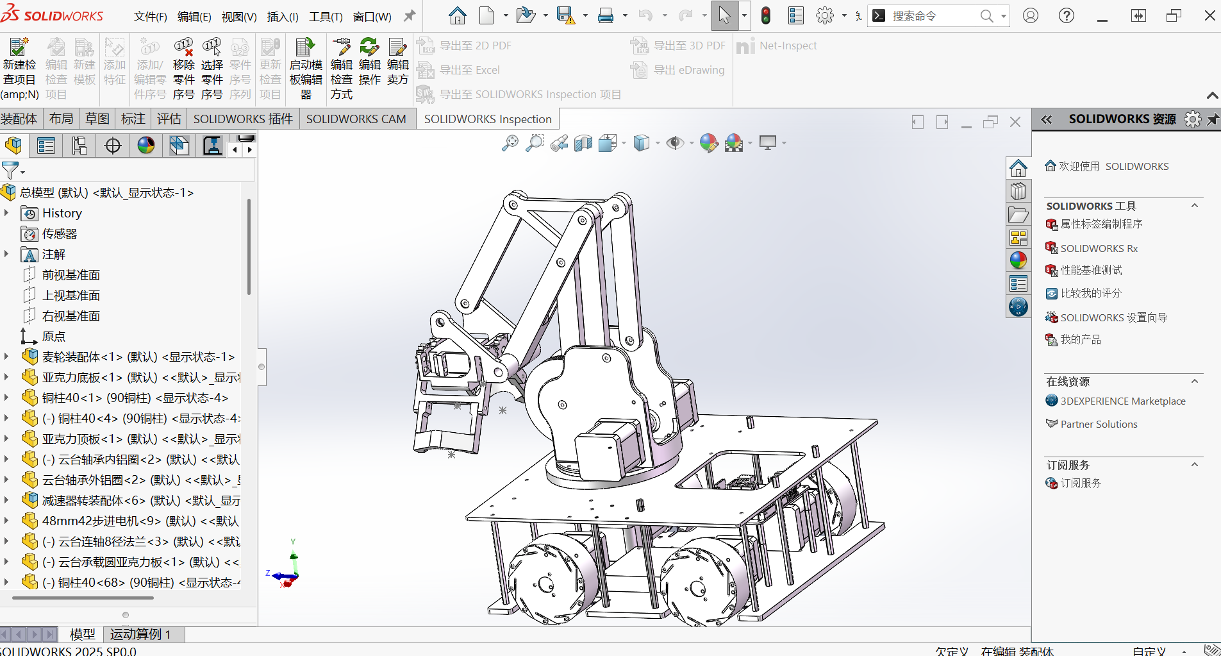The image size is (1221, 656).
Task: Click Edit Appearance icon in viewport toolbar
Action: pos(709,143)
